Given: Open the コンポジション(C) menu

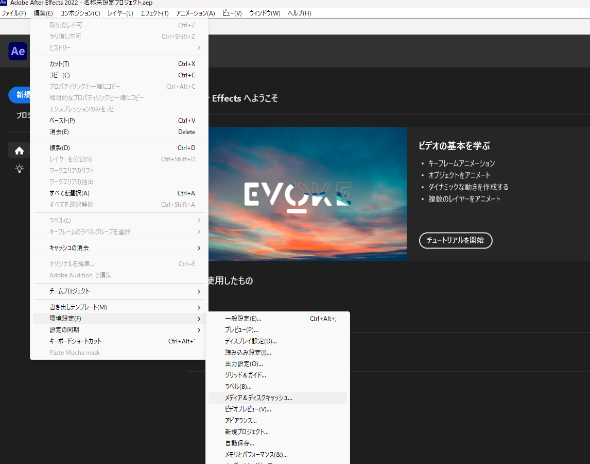Looking at the screenshot, I should click(80, 13).
